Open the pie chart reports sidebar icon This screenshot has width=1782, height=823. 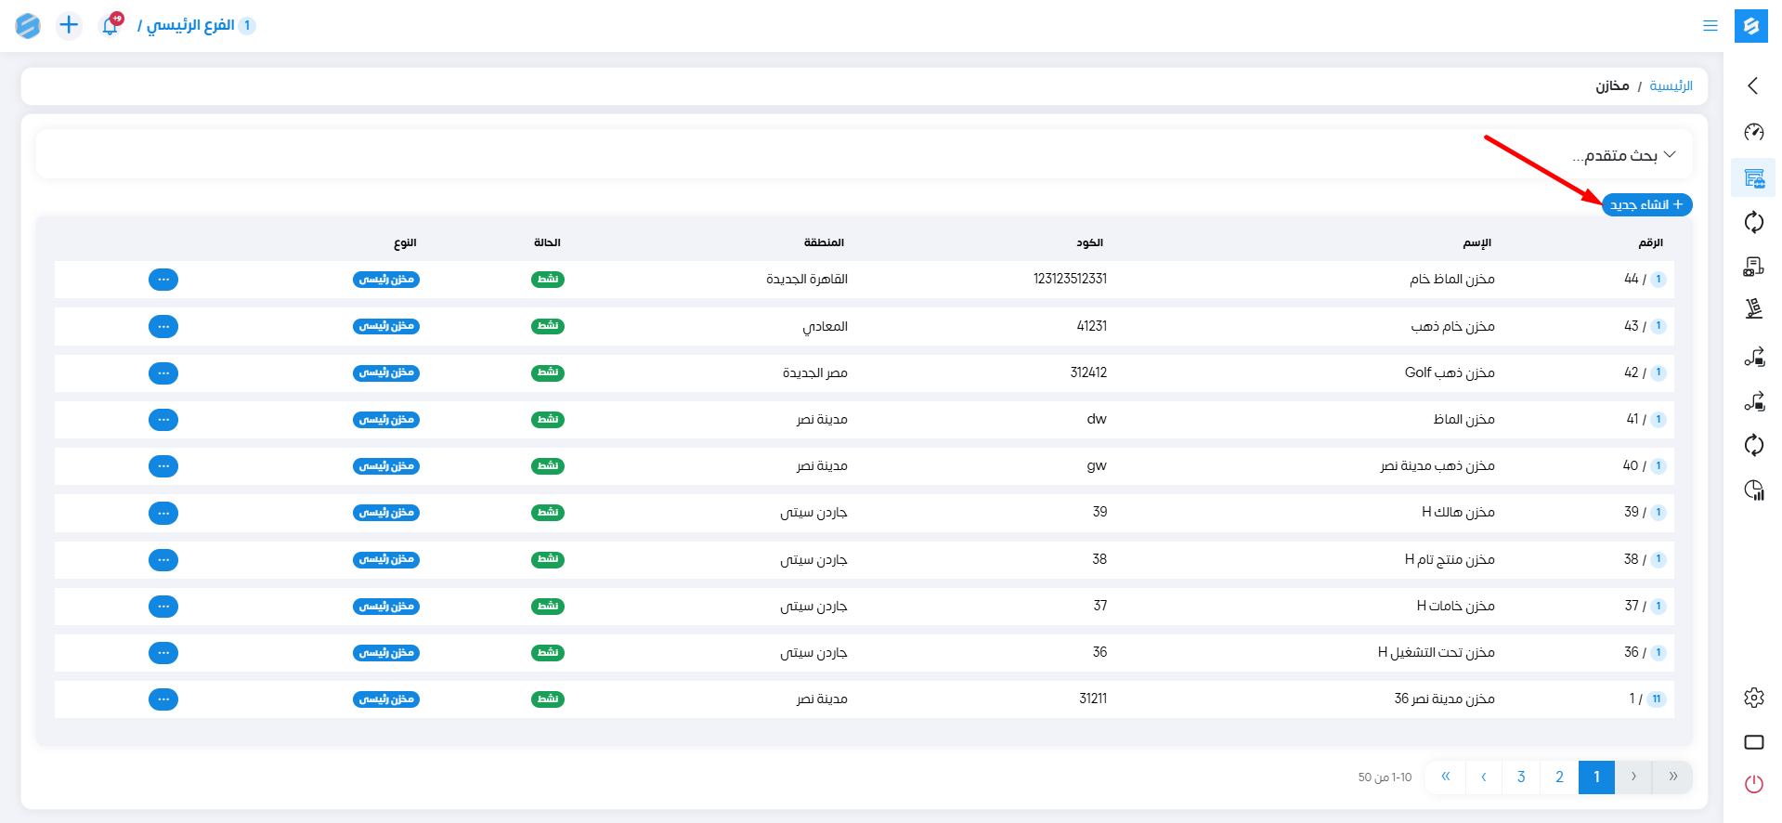click(x=1753, y=490)
